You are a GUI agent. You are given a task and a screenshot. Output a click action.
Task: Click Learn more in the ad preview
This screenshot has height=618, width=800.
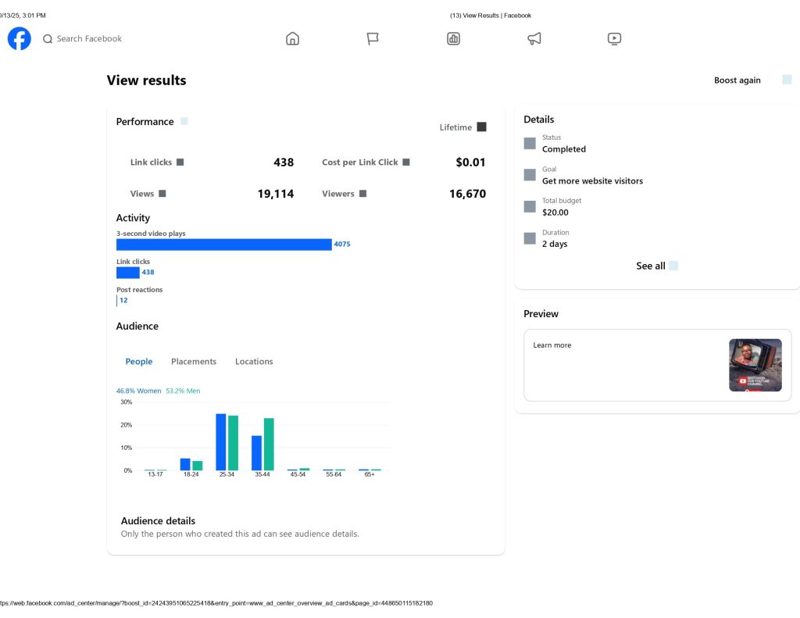[552, 345]
